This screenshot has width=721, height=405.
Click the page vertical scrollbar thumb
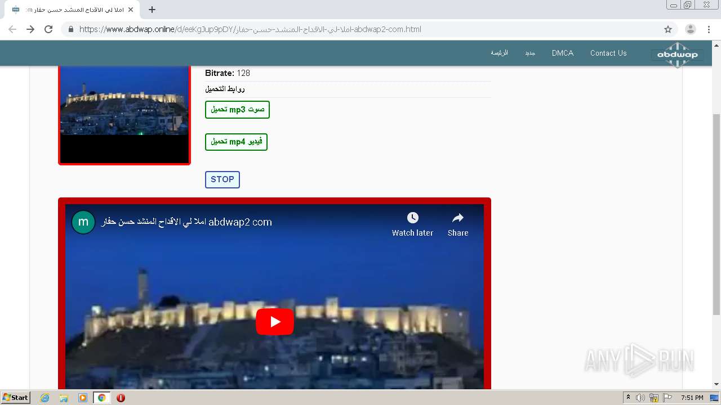[x=716, y=214]
